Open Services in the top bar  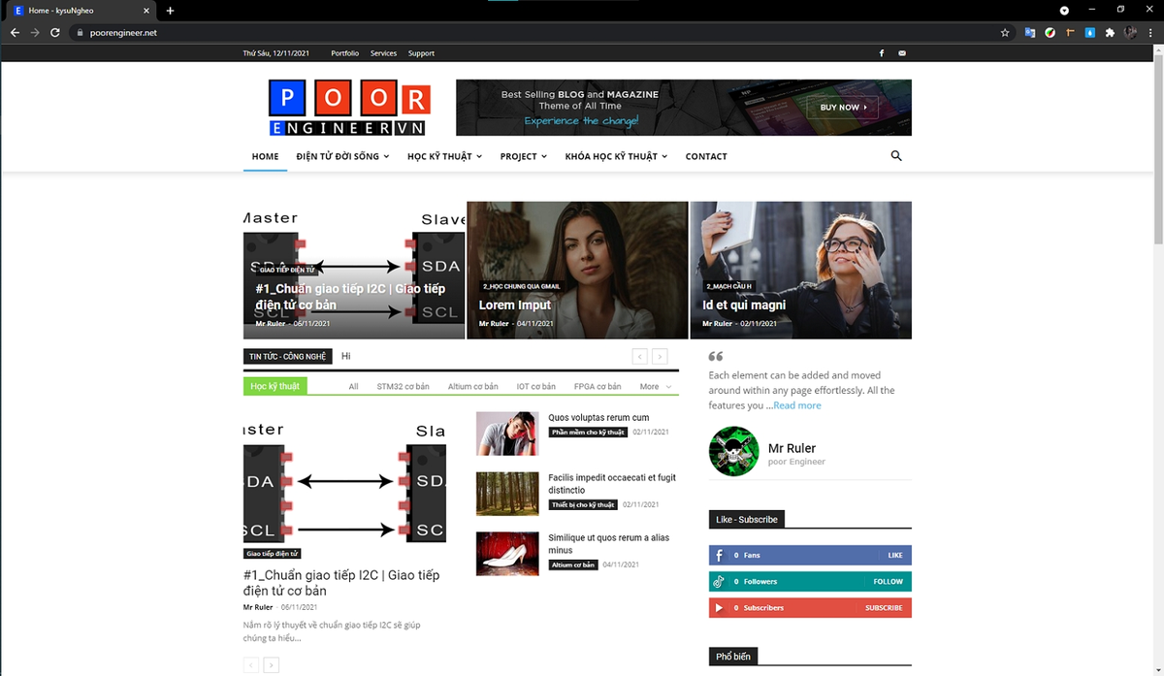pyautogui.click(x=383, y=53)
